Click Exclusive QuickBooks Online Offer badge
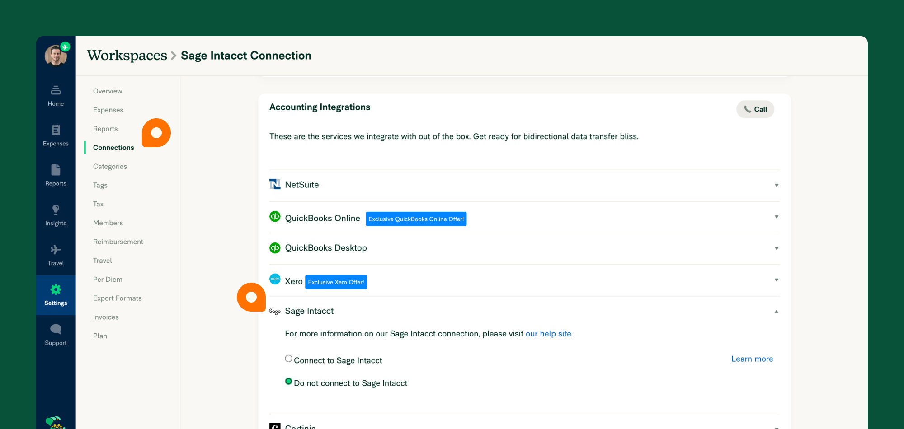This screenshot has width=904, height=429. [416, 219]
